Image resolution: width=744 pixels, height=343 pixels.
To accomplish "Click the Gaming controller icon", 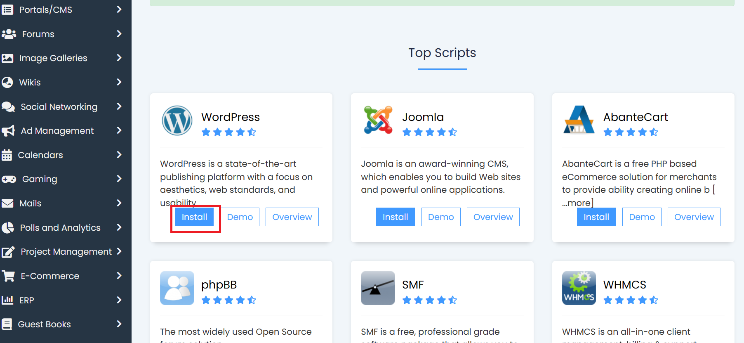I will coord(9,179).
